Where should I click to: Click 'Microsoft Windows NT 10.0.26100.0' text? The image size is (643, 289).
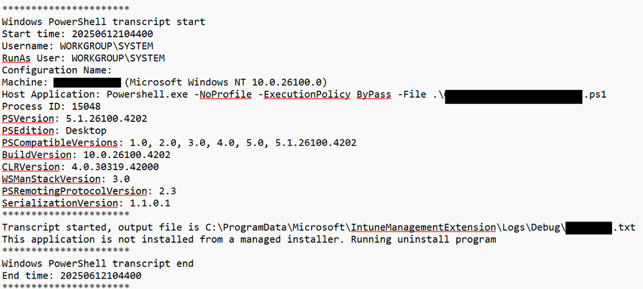(228, 82)
